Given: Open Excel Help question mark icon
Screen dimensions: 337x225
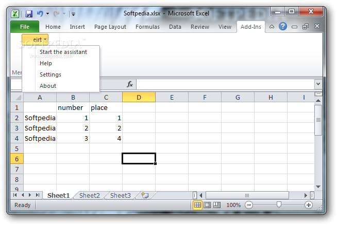Looking at the screenshot, I should click(x=283, y=26).
